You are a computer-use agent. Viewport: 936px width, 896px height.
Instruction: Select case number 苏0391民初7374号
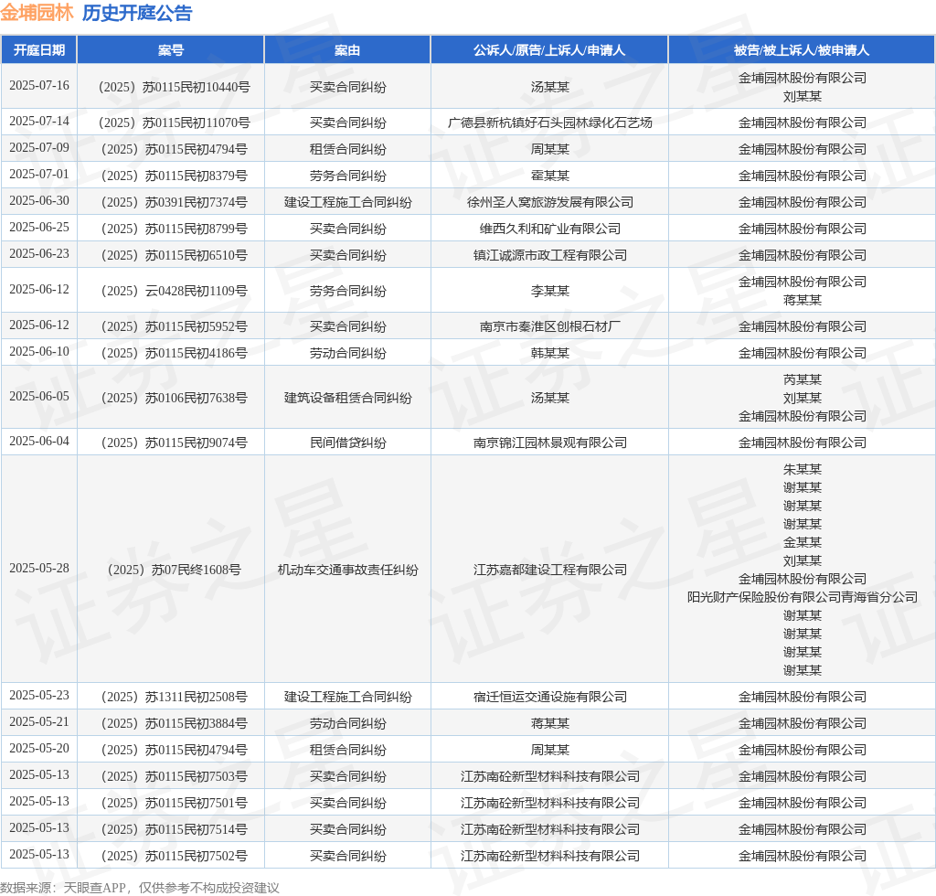[175, 202]
